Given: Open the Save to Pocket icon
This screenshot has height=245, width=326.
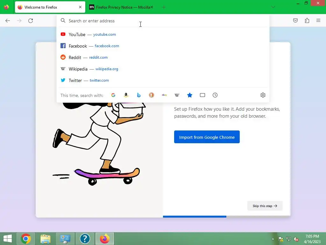Looking at the screenshot, I should click(x=295, y=20).
